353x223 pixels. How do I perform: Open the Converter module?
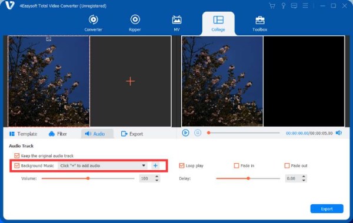tap(93, 23)
